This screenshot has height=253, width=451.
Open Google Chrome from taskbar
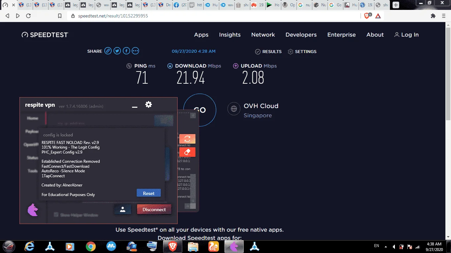[x=91, y=246]
